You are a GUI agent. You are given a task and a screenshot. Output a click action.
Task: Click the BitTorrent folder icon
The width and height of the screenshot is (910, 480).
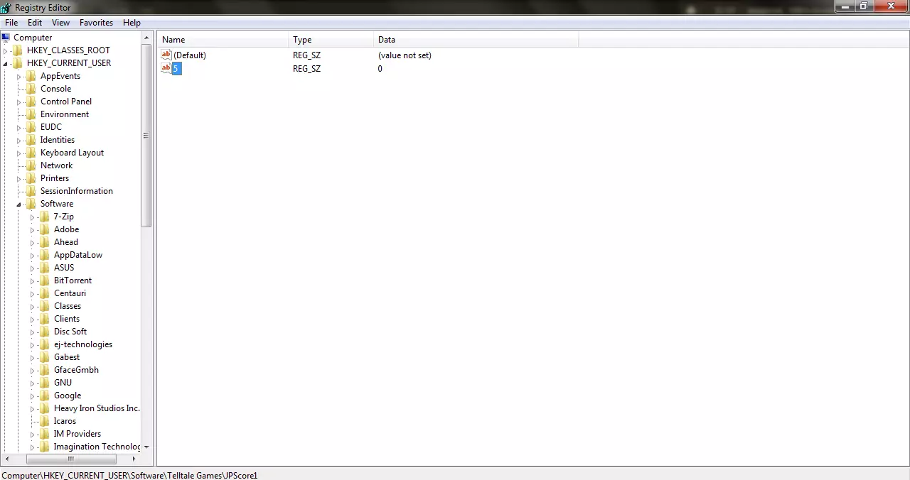pyautogui.click(x=45, y=280)
